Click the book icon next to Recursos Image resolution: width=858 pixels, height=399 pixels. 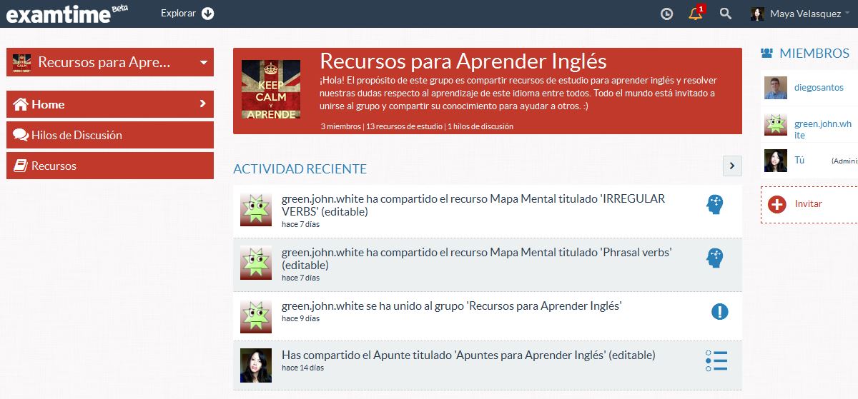(20, 166)
